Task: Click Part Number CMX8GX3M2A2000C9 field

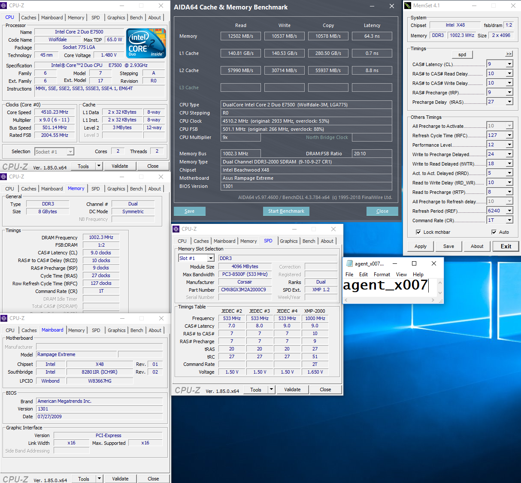Action: 245,290
